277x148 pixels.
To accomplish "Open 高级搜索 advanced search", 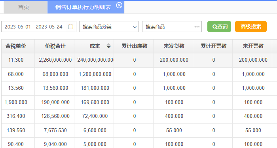I will [x=250, y=27].
